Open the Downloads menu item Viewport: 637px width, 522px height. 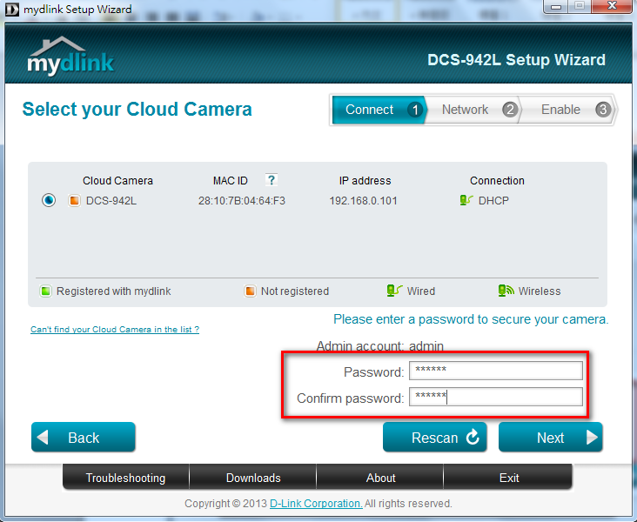[x=253, y=478]
